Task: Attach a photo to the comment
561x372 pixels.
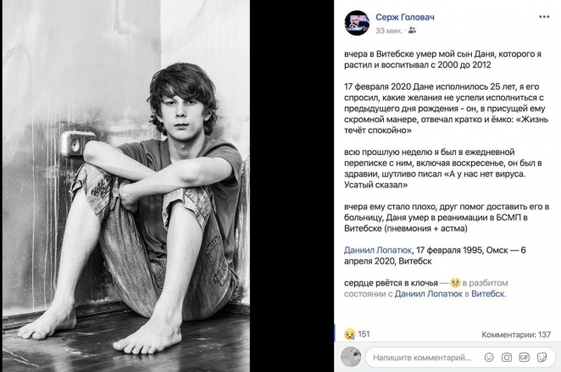Action: [x=505, y=357]
